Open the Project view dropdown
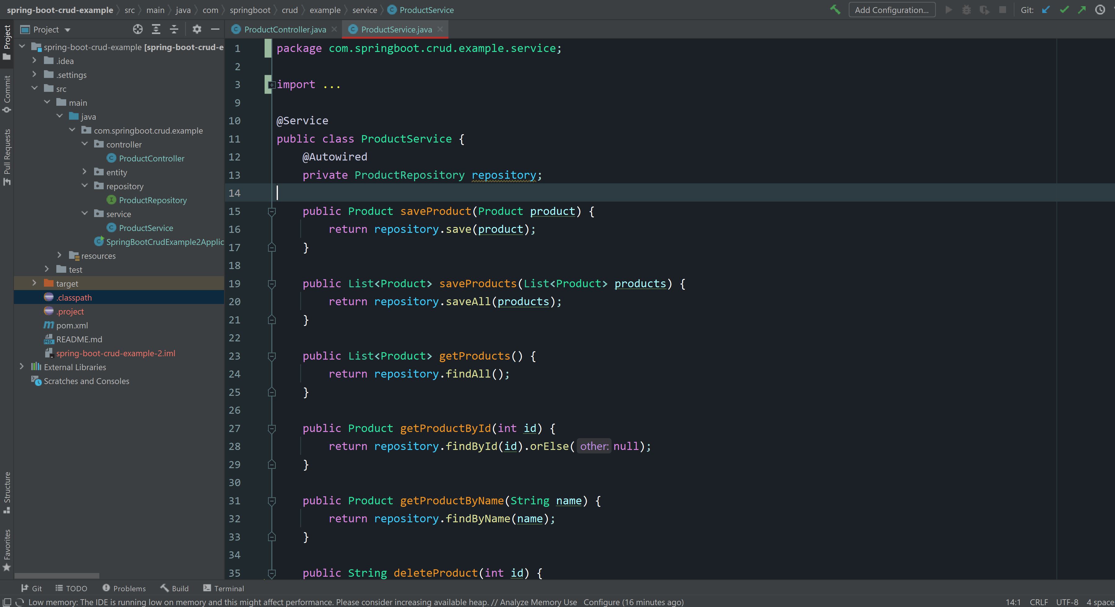This screenshot has width=1115, height=607. [x=67, y=30]
